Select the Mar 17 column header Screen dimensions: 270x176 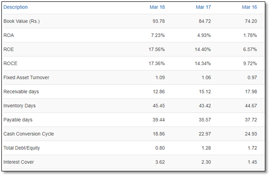pyautogui.click(x=203, y=7)
